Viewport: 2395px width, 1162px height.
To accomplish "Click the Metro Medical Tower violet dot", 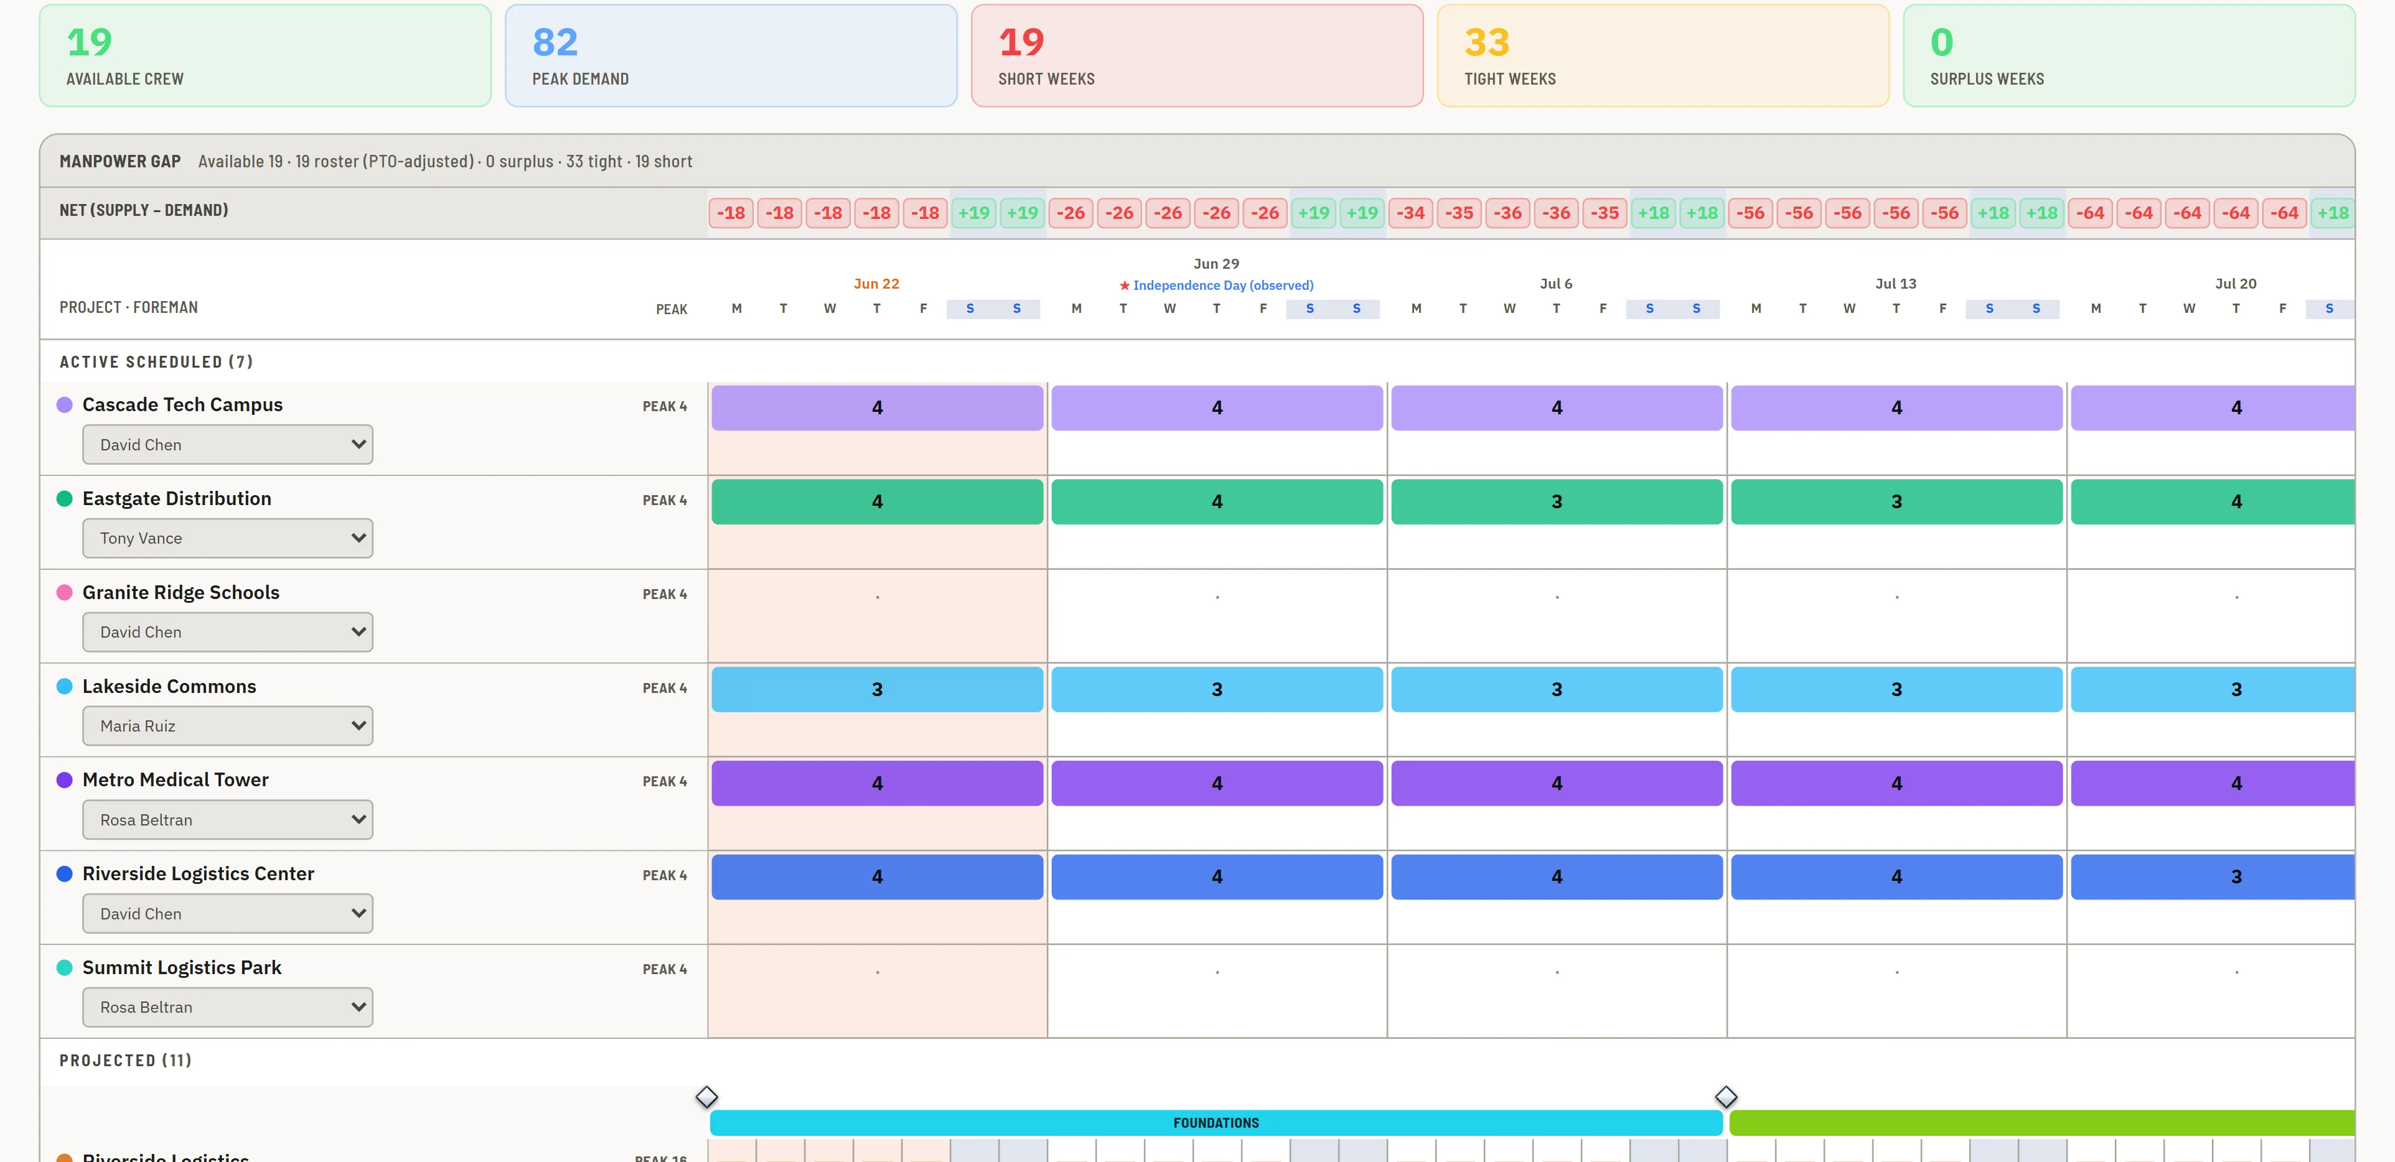I will point(65,780).
